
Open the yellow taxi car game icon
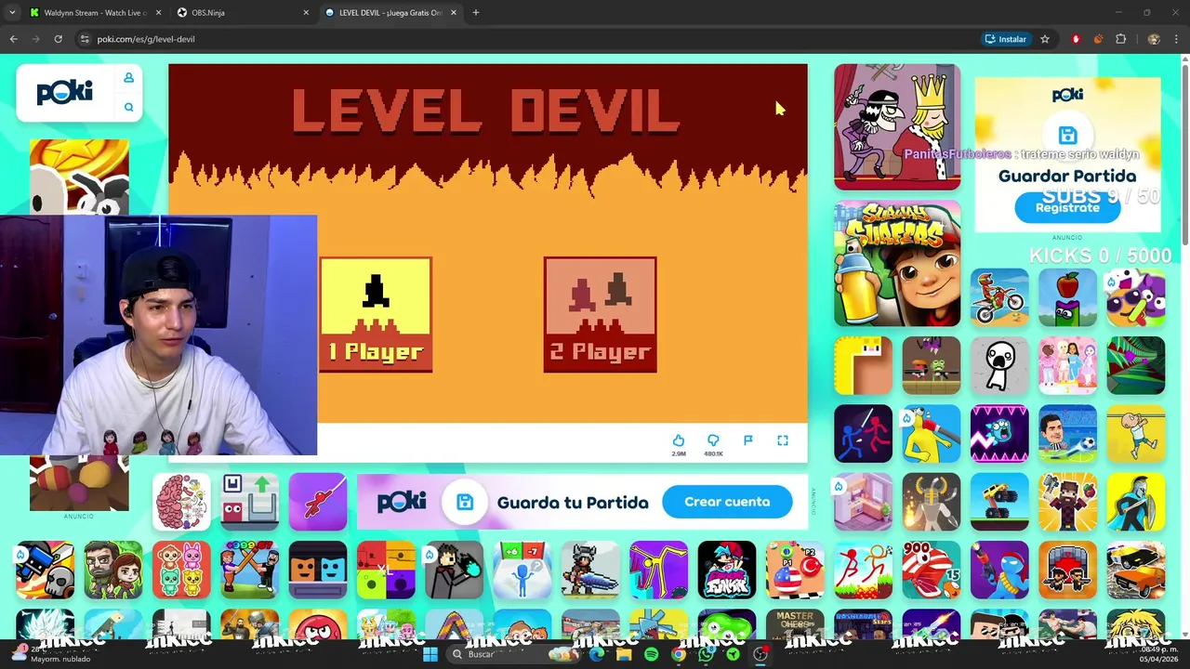point(1136,570)
